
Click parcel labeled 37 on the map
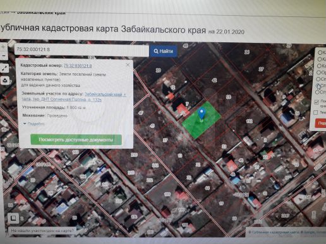click(165, 140)
